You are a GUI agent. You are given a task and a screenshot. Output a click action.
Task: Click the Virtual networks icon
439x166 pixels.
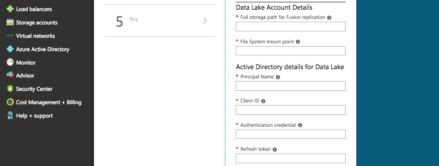click(x=10, y=36)
